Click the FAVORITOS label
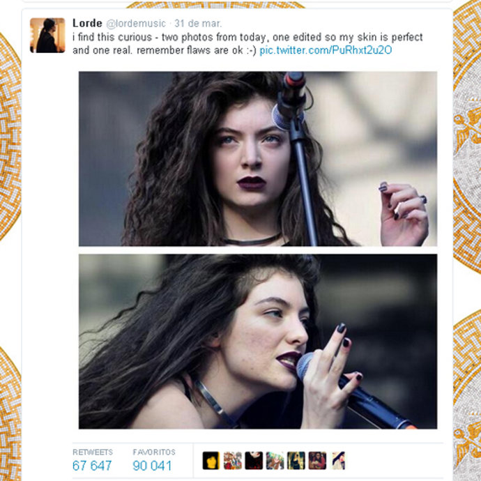The width and height of the screenshot is (481, 481). click(x=154, y=452)
